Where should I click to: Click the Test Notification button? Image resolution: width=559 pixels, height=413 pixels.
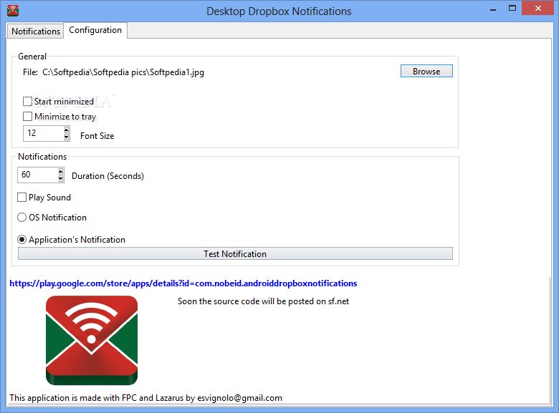click(x=235, y=253)
